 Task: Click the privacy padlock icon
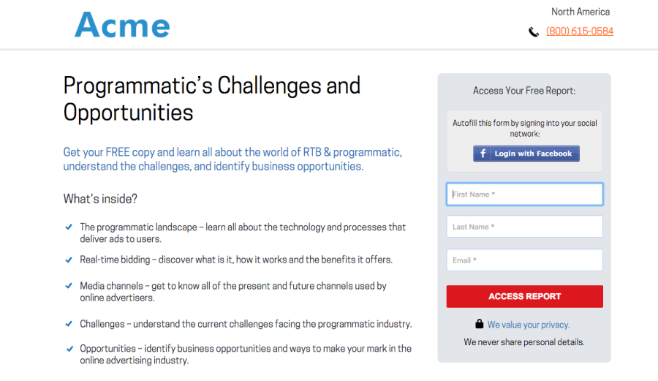[480, 324]
